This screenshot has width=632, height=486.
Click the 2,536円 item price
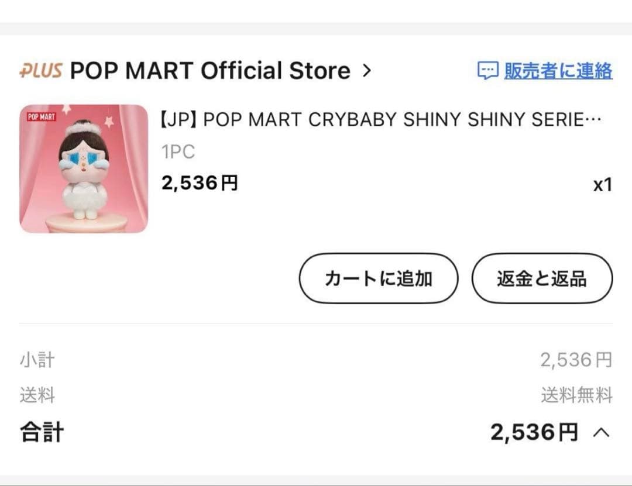(x=200, y=183)
